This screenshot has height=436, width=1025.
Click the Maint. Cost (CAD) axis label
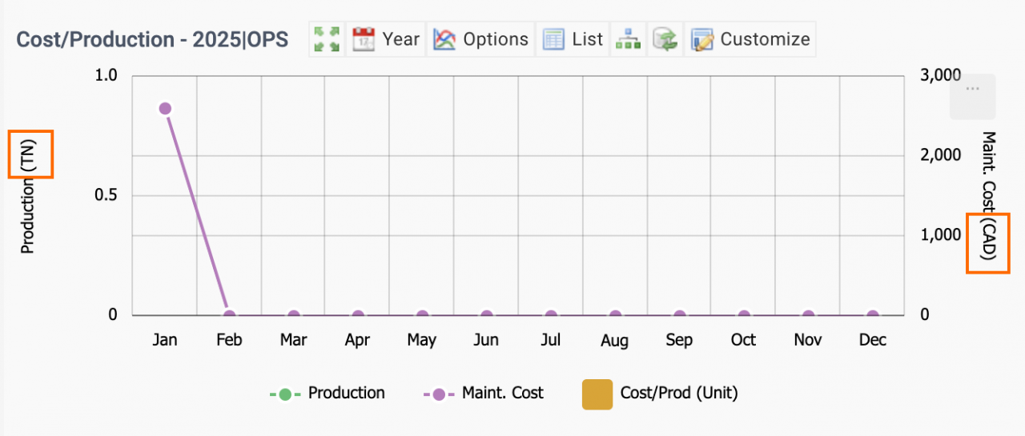[988, 196]
